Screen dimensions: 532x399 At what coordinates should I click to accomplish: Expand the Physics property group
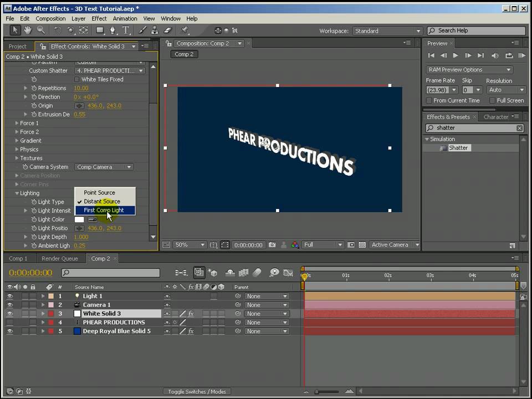[x=17, y=149]
